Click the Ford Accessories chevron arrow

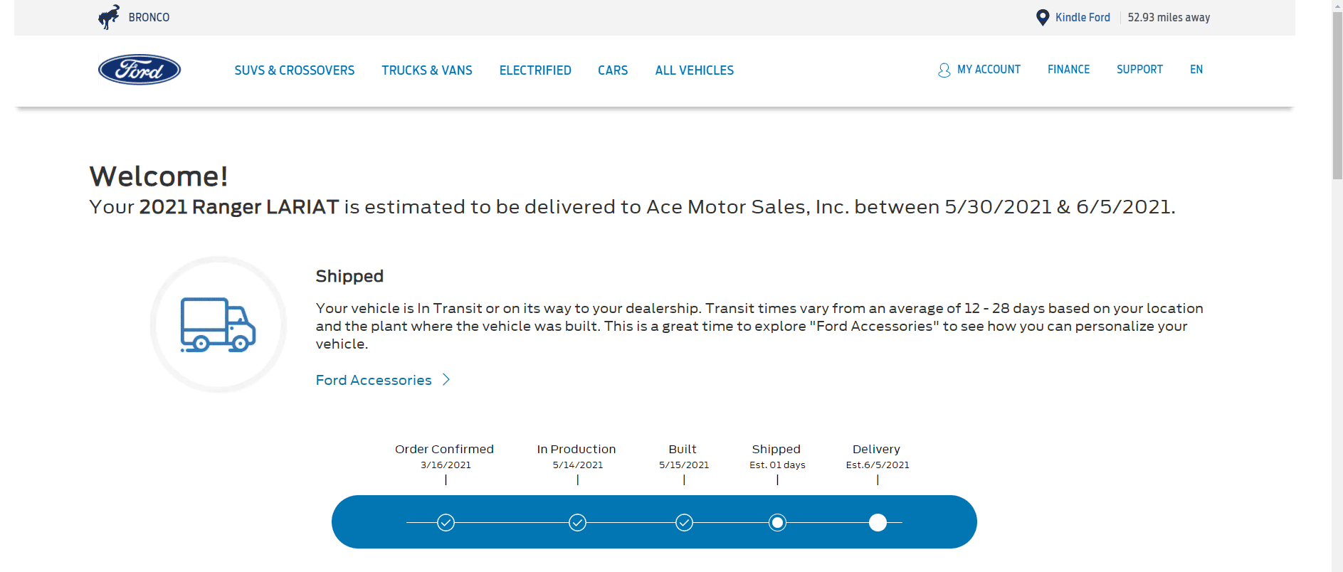click(446, 380)
